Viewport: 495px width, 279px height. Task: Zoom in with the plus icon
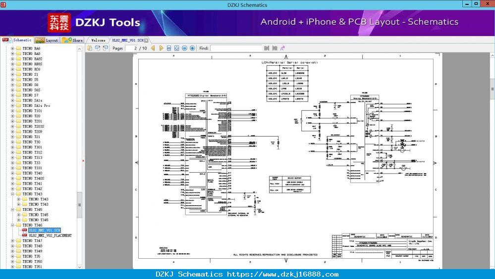point(192,48)
